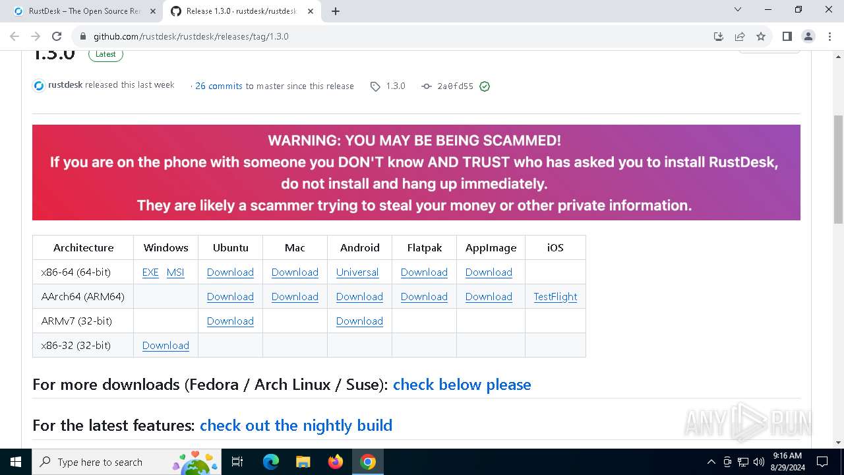Screen dimensions: 844x475
Task: Bookmark this tab with star icon
Action: pos(761,36)
